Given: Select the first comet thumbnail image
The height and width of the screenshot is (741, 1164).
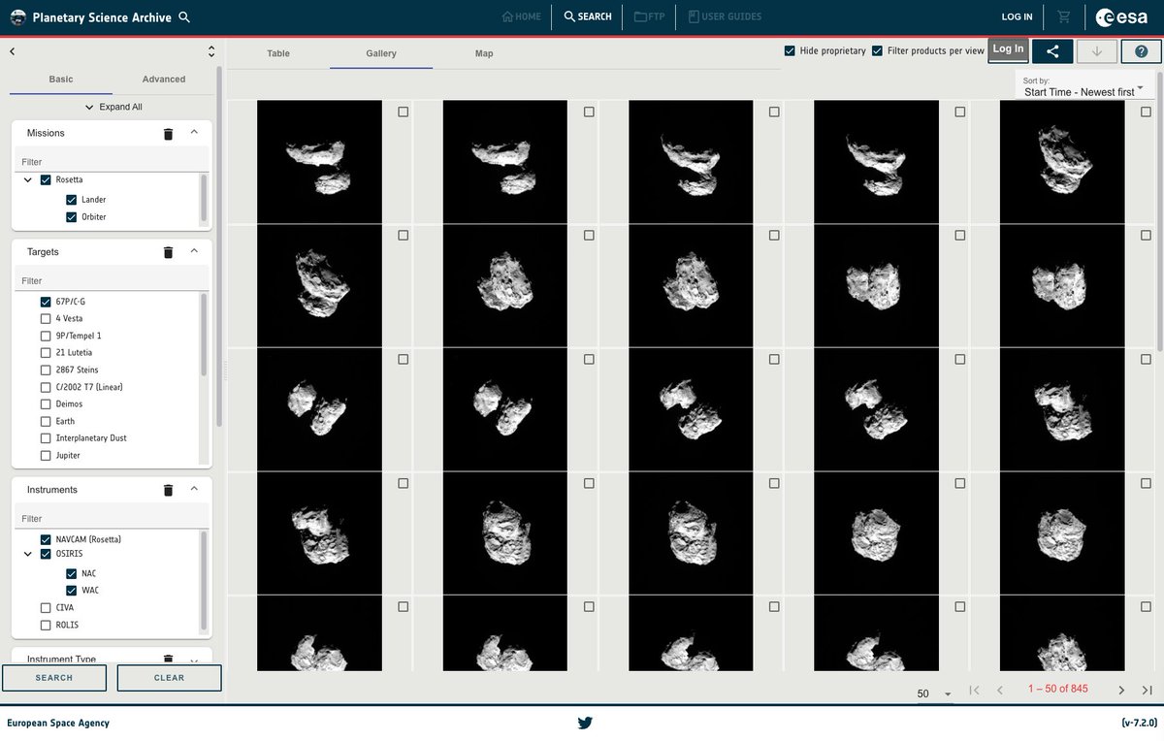Looking at the screenshot, I should (x=319, y=162).
